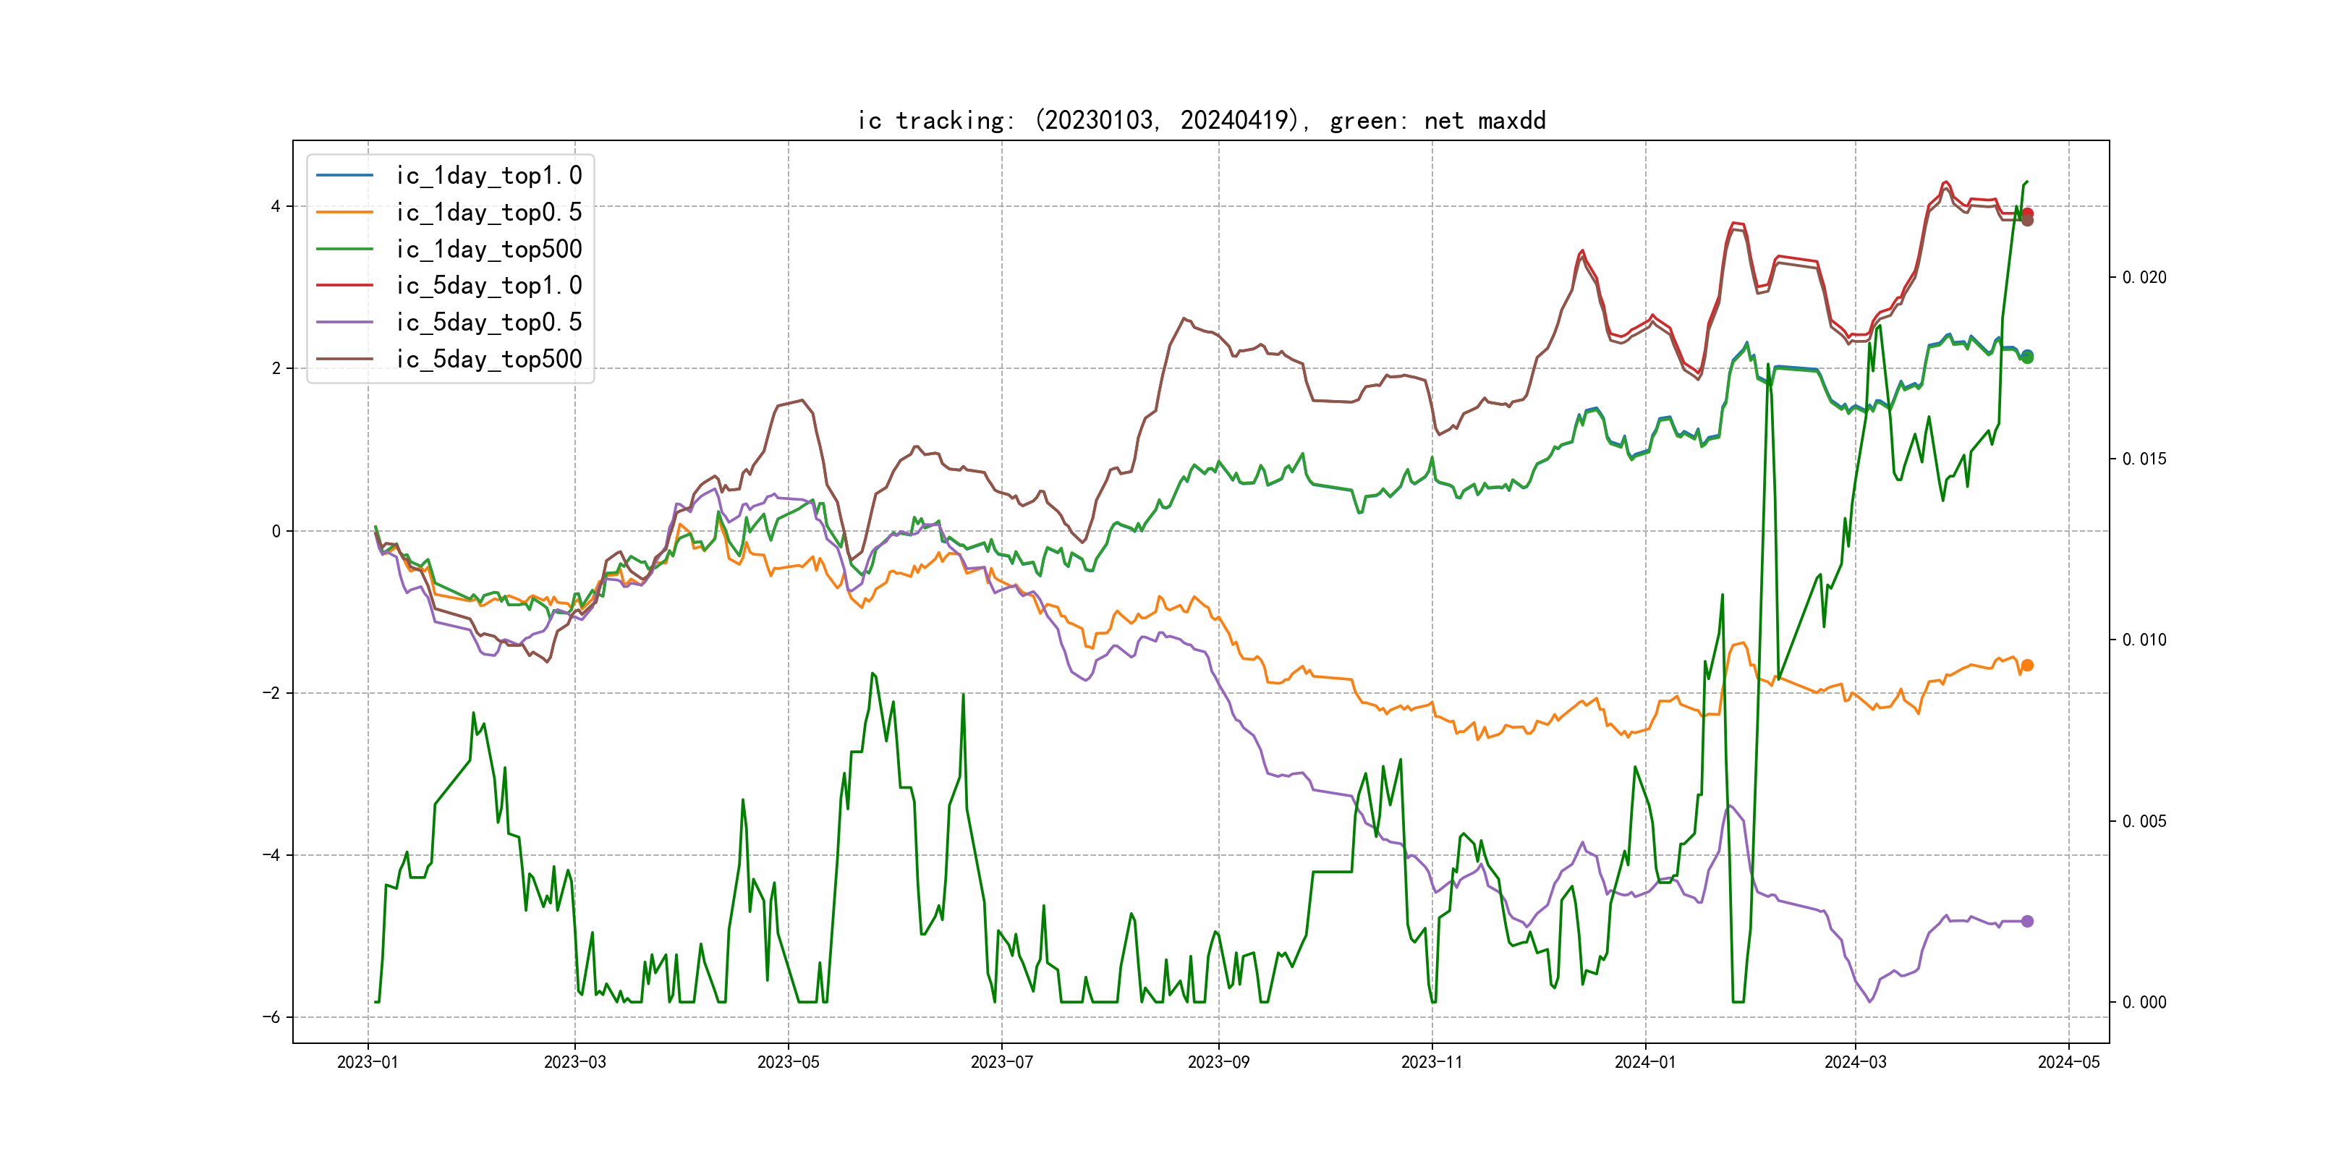The image size is (2344, 1172).
Task: Click the ic_1day_top500 legend label
Action: tap(488, 250)
